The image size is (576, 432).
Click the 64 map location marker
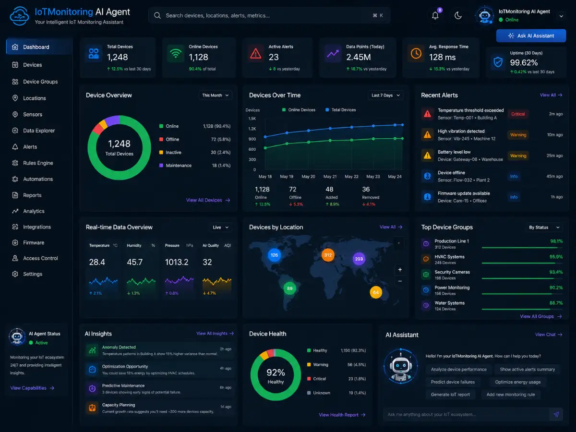point(376,292)
